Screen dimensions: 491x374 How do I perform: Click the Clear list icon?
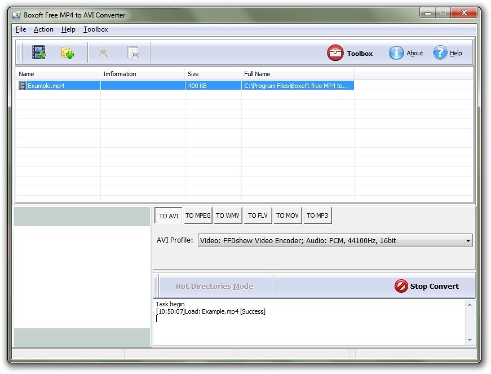pos(134,52)
